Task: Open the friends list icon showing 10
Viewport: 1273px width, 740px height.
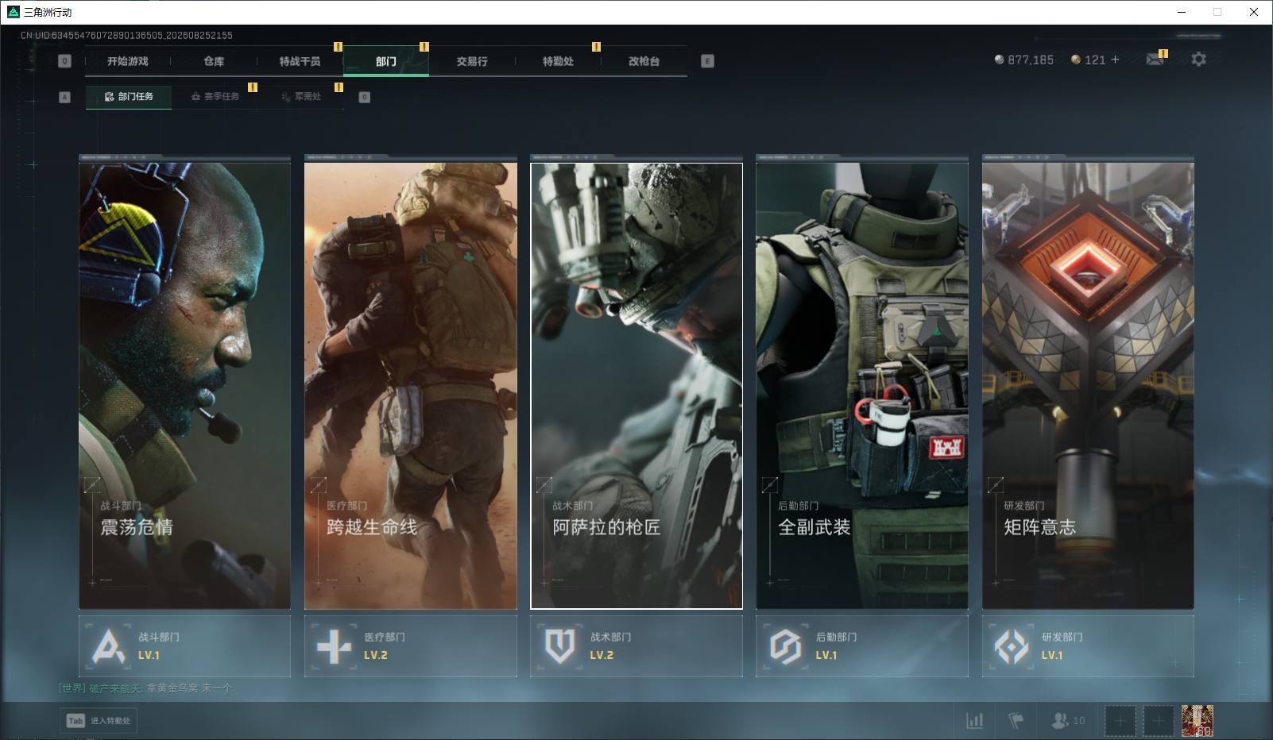Action: [x=1067, y=721]
